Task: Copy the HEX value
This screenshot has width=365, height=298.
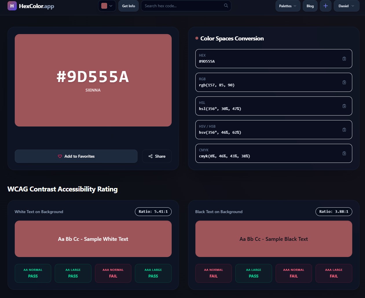Action: coord(344,59)
